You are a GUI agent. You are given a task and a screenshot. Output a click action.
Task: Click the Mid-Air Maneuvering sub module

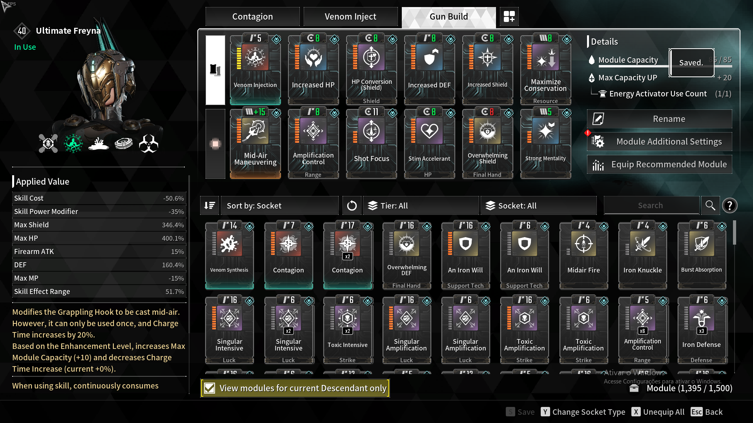pyautogui.click(x=255, y=143)
